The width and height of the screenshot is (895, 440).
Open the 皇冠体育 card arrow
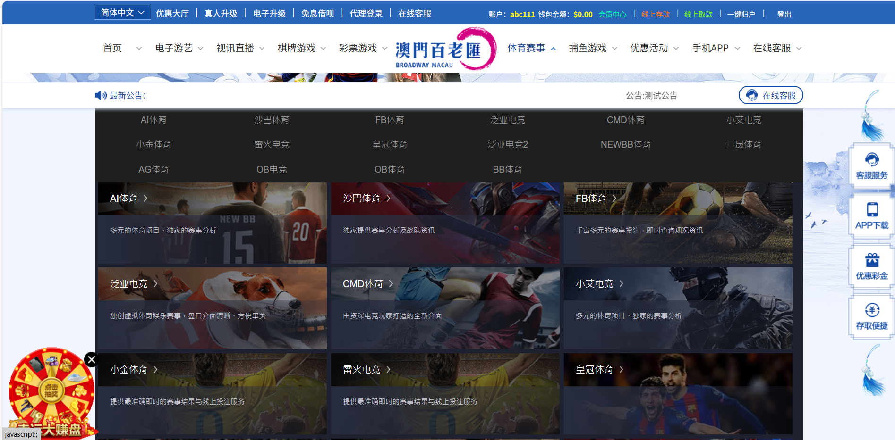[x=621, y=370]
